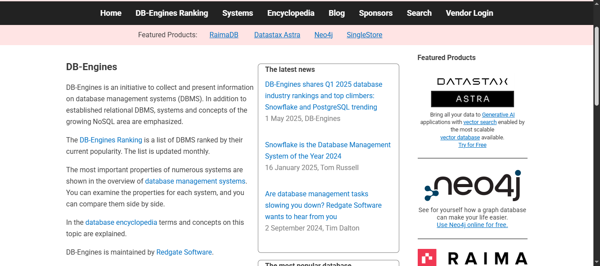Click the DataStax logo in the sidebar
Image resolution: width=600 pixels, height=266 pixels.
click(x=473, y=81)
